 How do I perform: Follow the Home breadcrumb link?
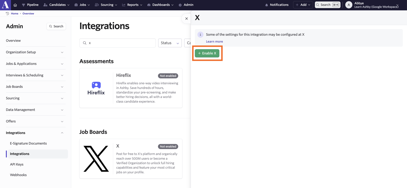coord(15,14)
